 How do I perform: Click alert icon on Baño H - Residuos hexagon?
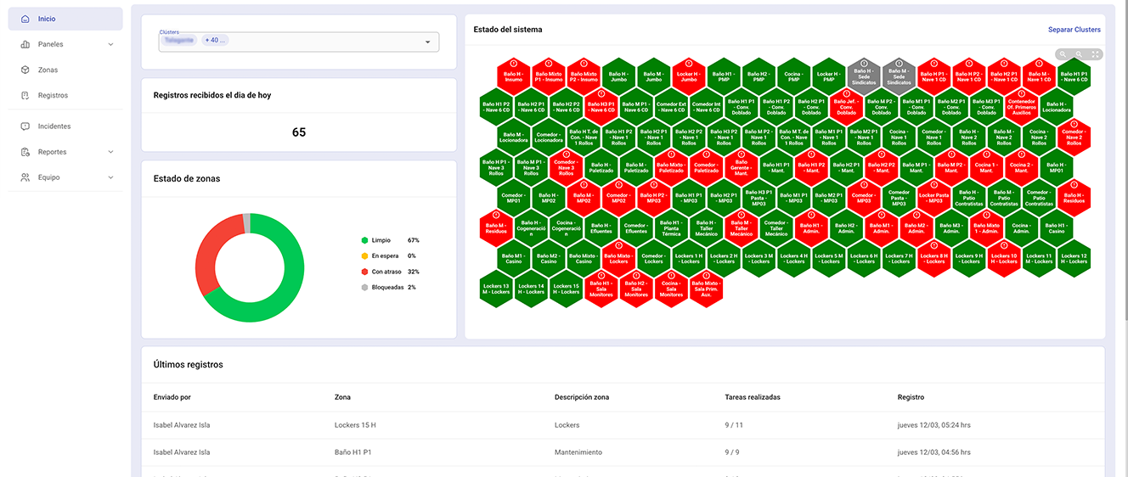(1074, 184)
